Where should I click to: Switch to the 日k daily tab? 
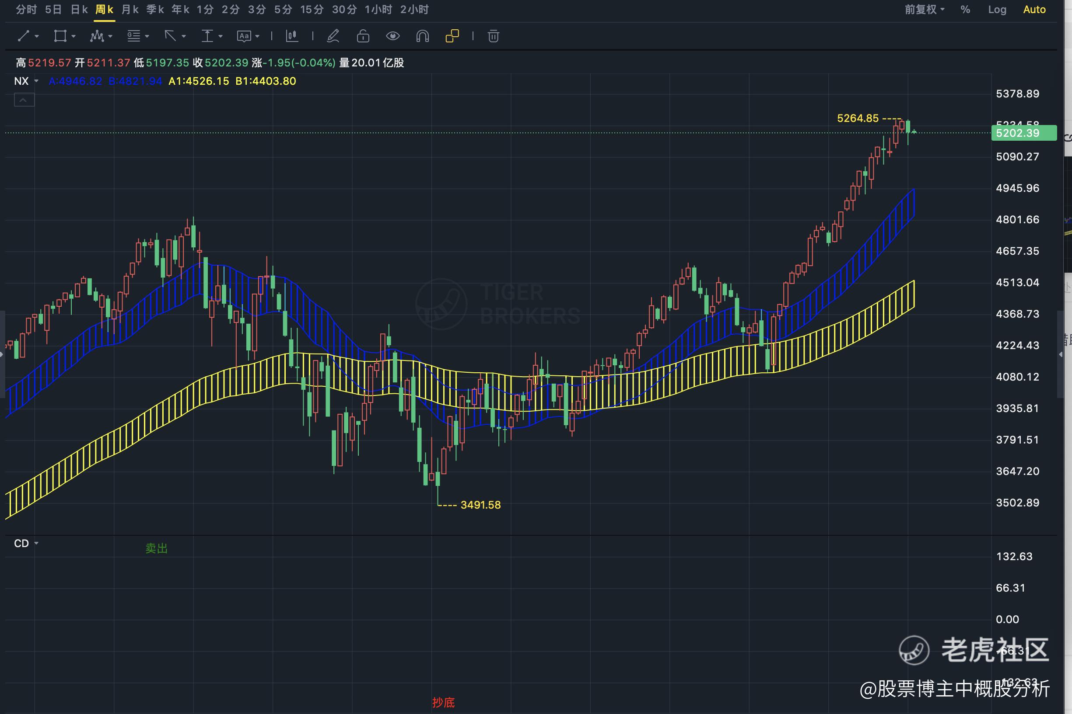coord(79,10)
